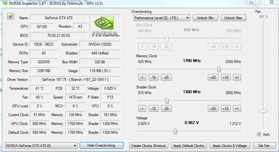279x152 pixels.
Task: Open the Performance Level dropdown
Action: click(x=162, y=18)
